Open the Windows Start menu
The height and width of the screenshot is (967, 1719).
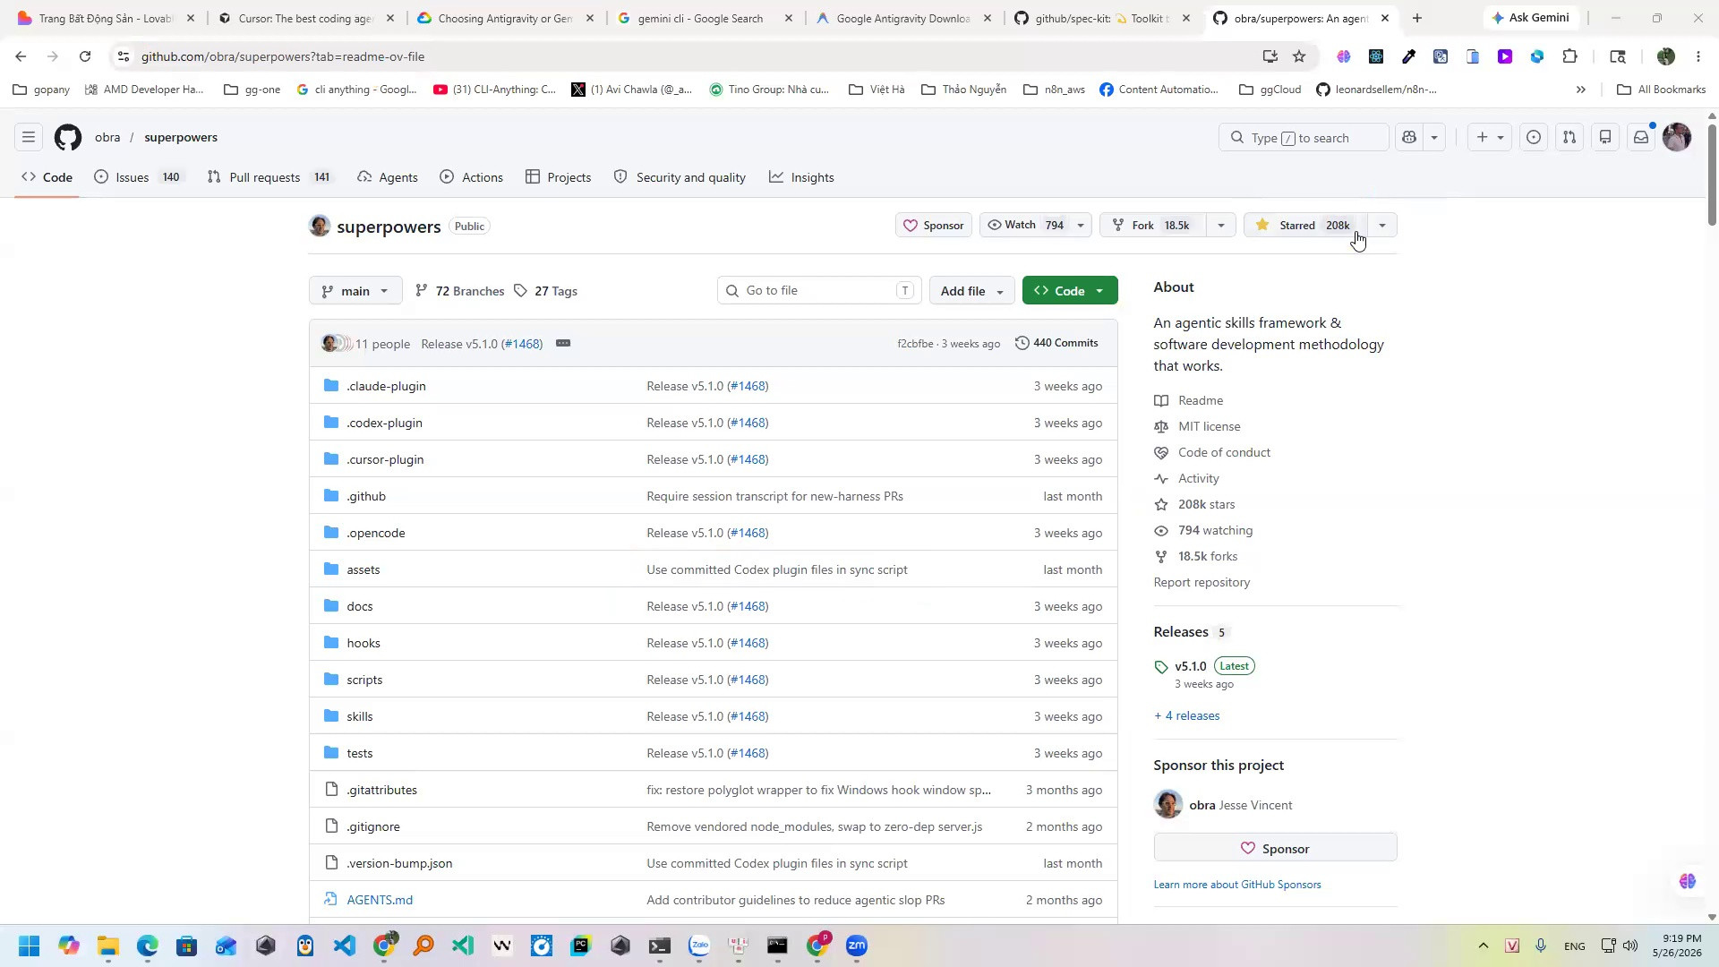[x=29, y=946]
